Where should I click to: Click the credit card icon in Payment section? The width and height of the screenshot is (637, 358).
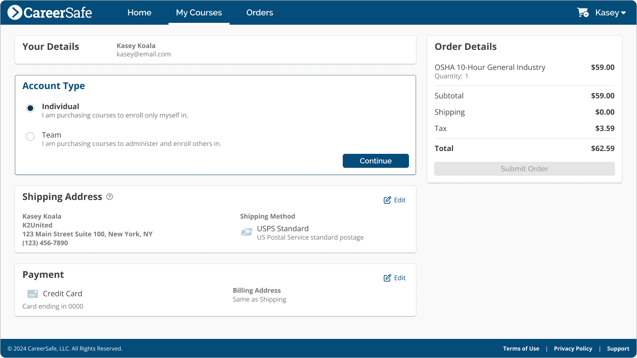click(32, 294)
